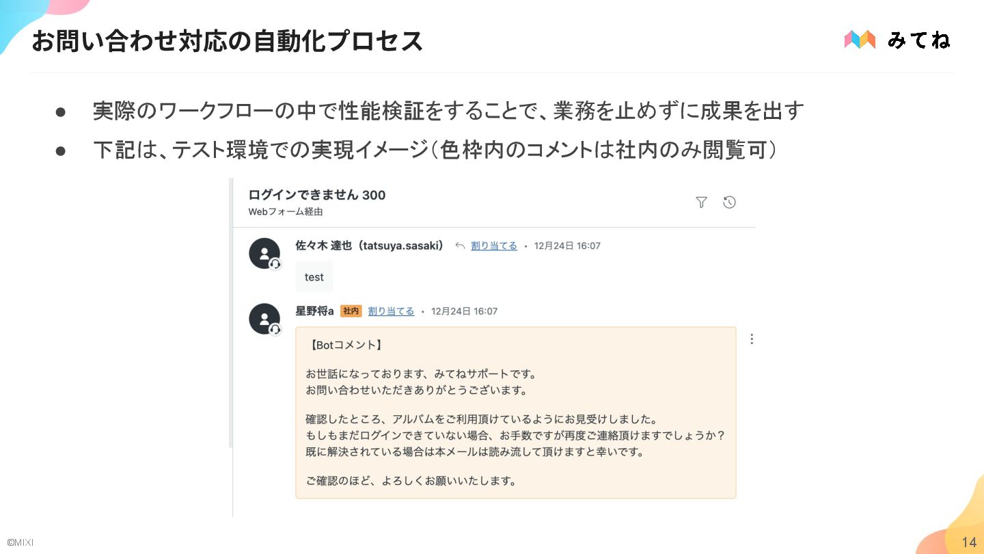
Task: Click the Webフォーム経由 subtitle
Action: [x=286, y=212]
